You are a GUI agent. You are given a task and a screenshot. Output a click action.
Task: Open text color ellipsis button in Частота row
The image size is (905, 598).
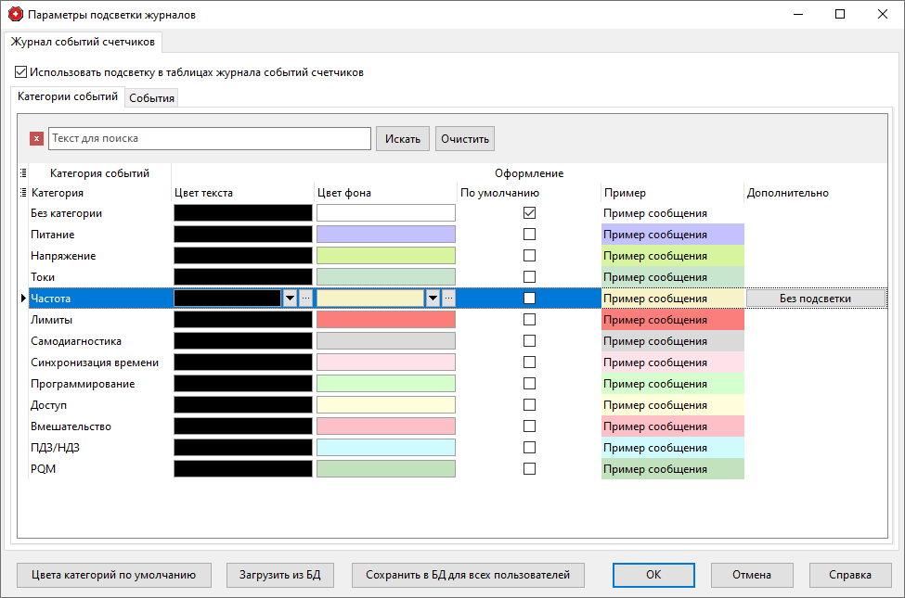(306, 299)
